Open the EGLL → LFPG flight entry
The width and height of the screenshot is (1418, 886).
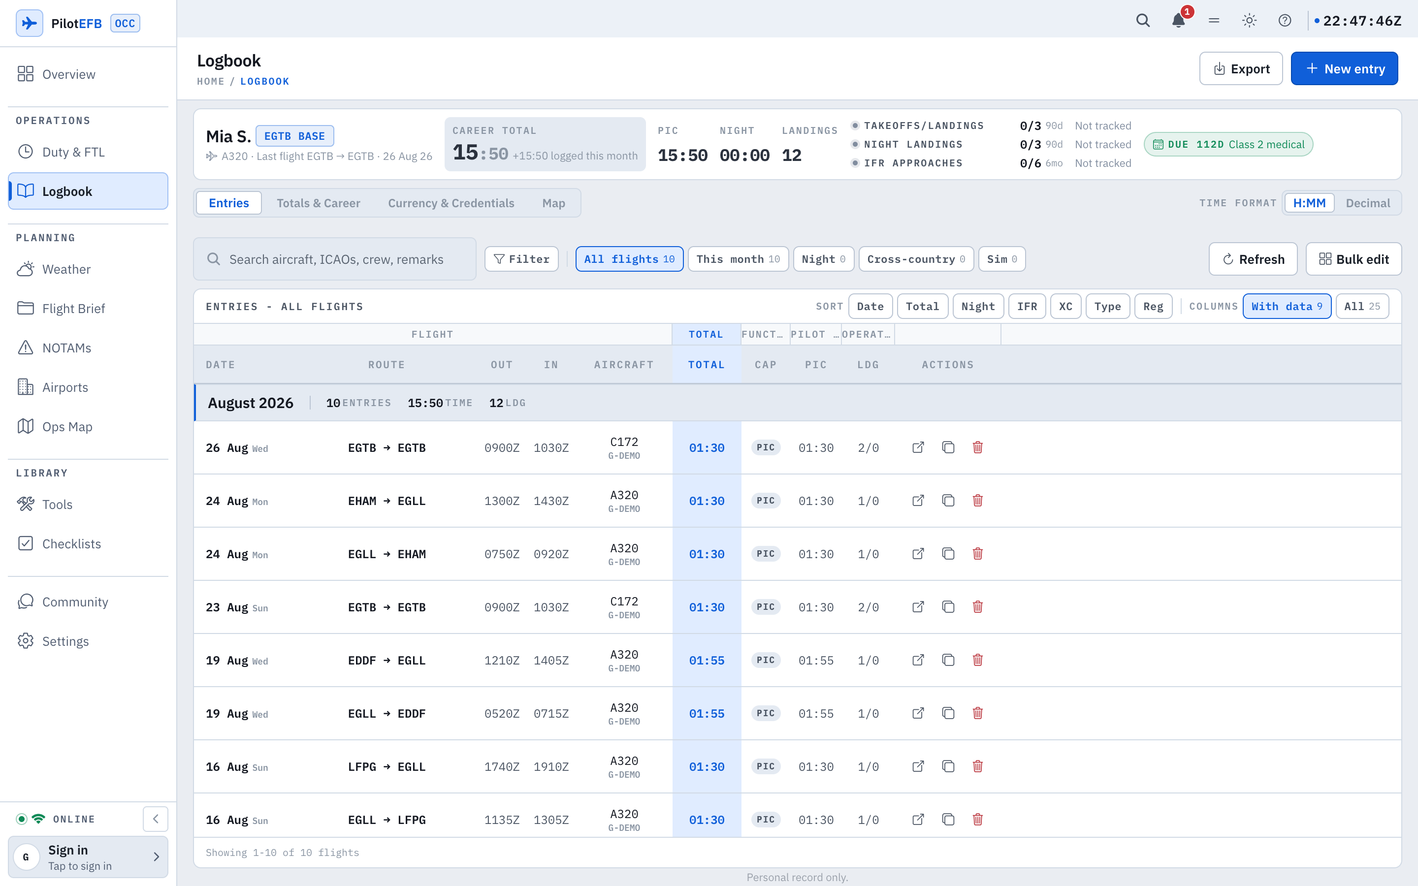click(918, 820)
